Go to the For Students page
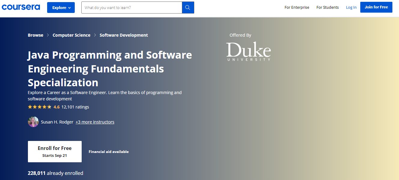Image resolution: width=399 pixels, height=180 pixels. pos(327,8)
